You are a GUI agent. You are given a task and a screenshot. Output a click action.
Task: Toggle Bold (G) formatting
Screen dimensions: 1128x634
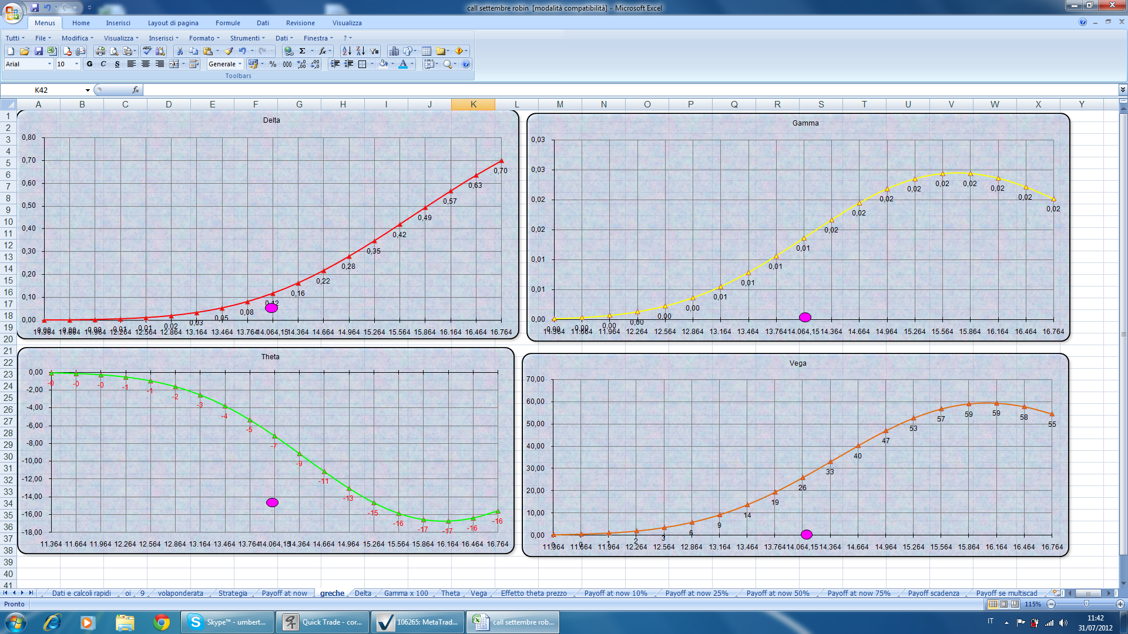click(x=89, y=64)
